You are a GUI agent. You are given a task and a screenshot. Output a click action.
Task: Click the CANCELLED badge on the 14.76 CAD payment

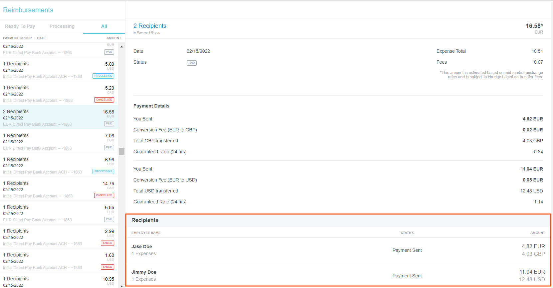pos(104,195)
